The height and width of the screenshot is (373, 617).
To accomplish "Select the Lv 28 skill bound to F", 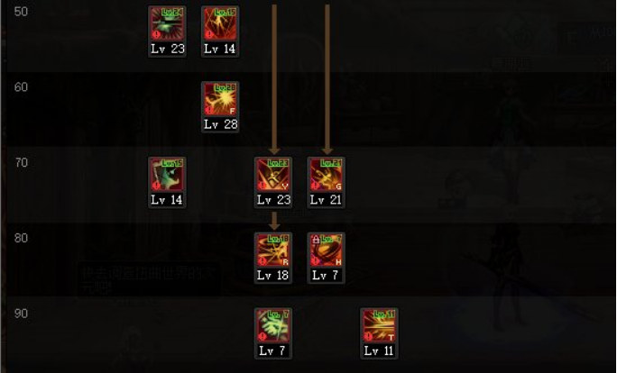I will pos(220,107).
